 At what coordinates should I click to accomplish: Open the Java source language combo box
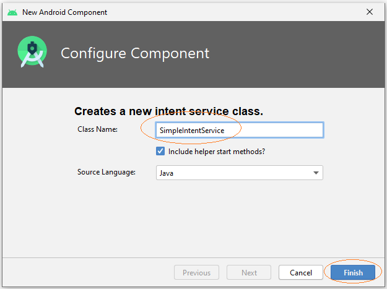[240, 173]
